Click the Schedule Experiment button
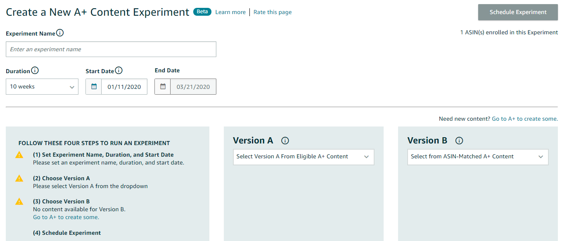574x241 pixels. 518,12
